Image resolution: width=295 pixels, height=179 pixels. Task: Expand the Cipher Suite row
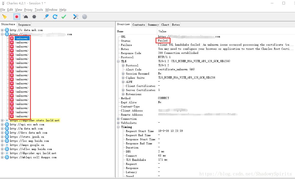click(123, 78)
